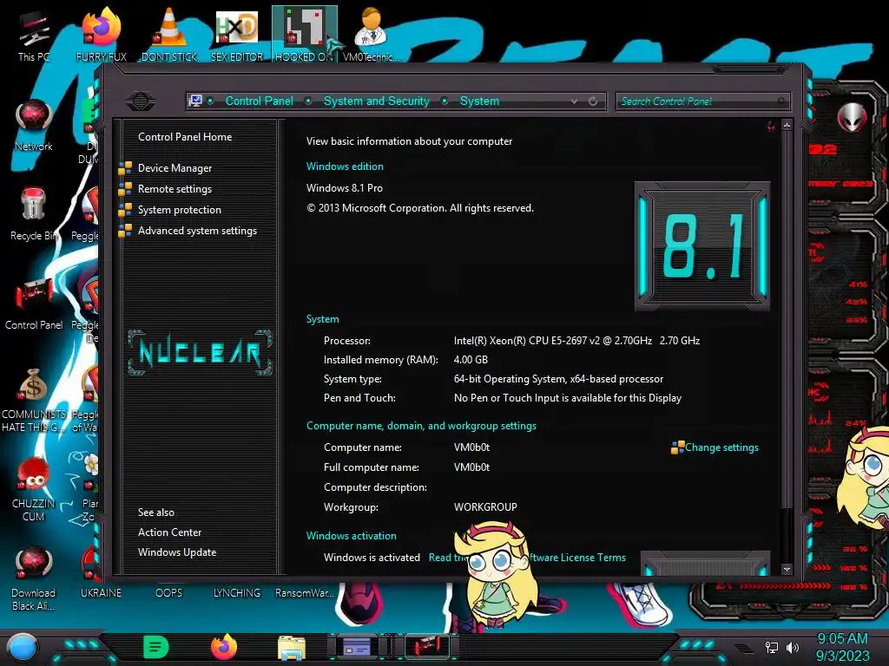Open Device Manager
Image resolution: width=889 pixels, height=666 pixels.
175,168
